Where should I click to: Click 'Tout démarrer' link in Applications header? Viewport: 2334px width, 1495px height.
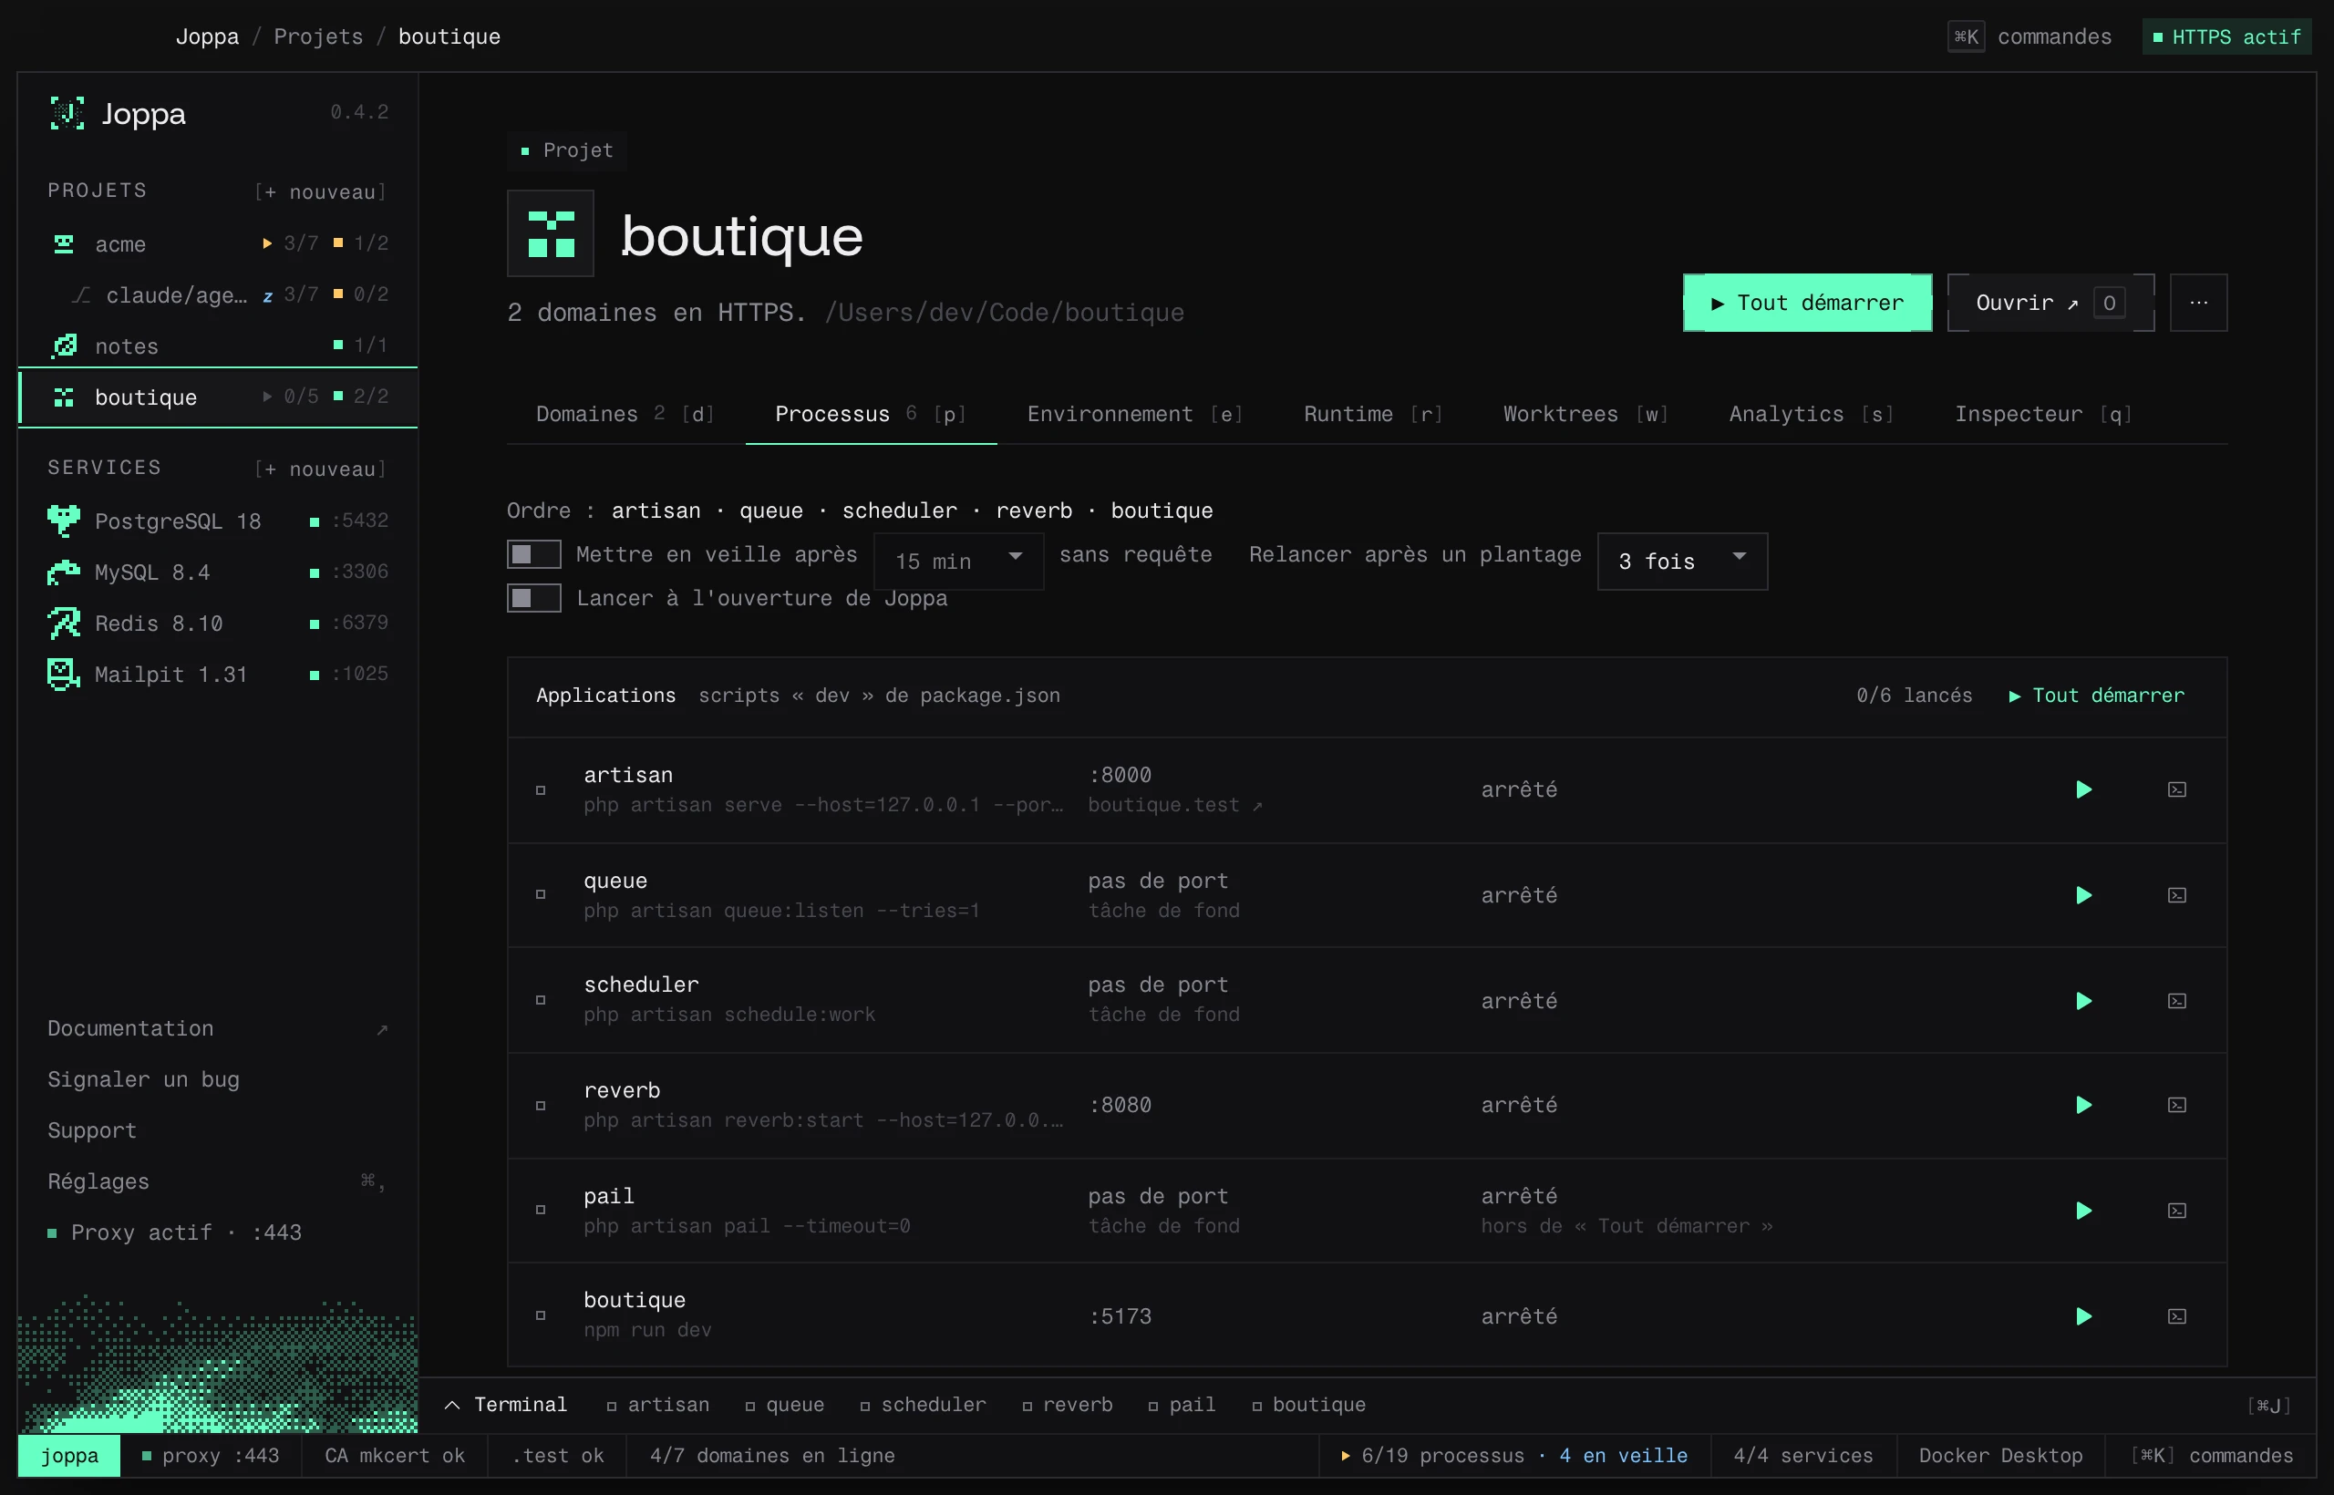[2097, 696]
